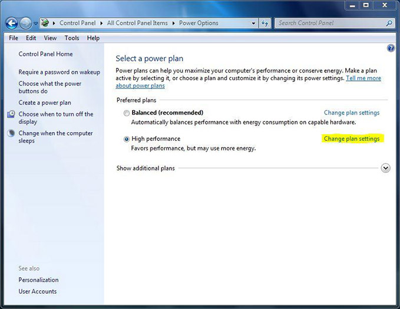Viewport: 400px width, 309px height.
Task: Open the Edit menu
Action: tap(31, 38)
